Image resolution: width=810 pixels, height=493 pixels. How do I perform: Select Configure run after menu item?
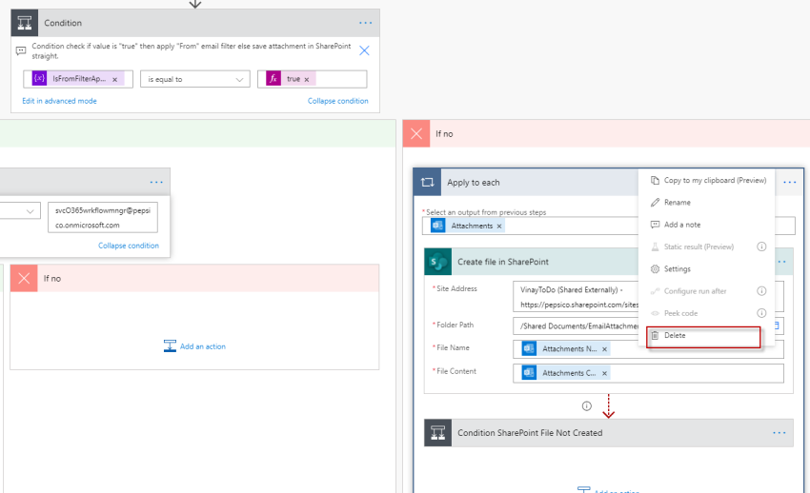tap(696, 291)
